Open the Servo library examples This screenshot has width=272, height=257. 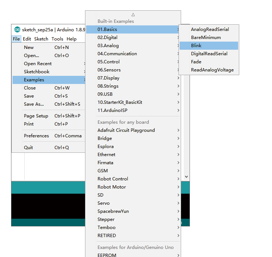click(x=133, y=203)
